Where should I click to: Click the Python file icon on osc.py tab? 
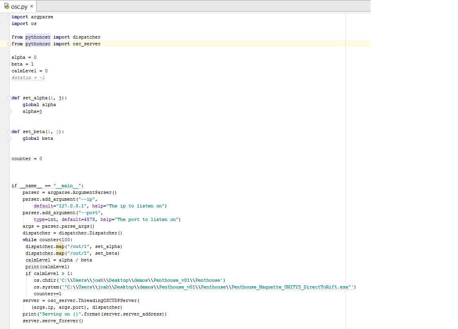(x=6, y=6)
